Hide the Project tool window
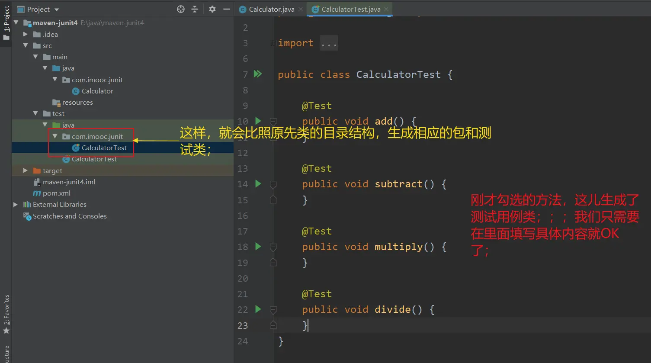The image size is (651, 363). [x=226, y=9]
